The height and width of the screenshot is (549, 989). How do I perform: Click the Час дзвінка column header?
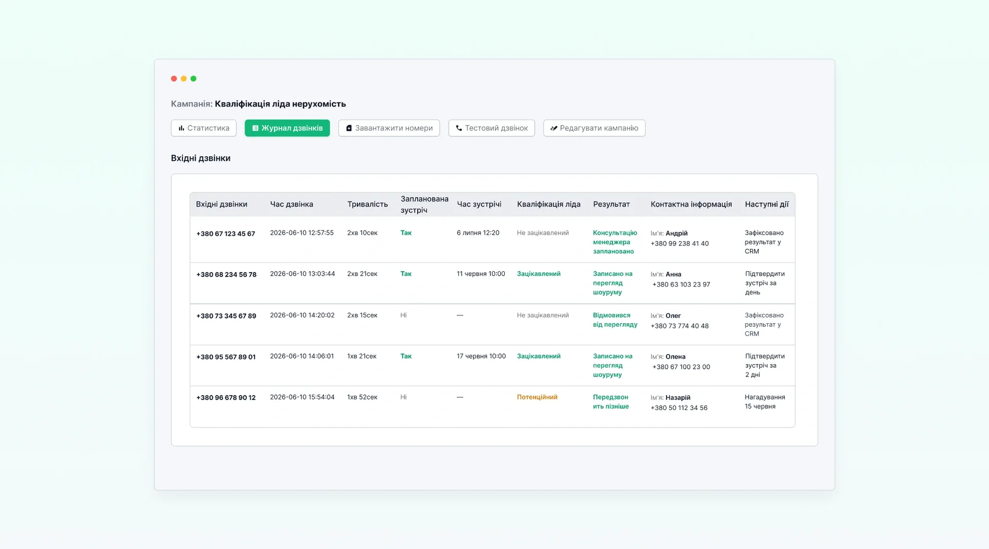click(292, 204)
